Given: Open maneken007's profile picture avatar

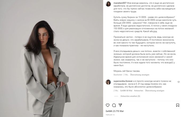Looking at the screenshot, I should click(108, 4).
